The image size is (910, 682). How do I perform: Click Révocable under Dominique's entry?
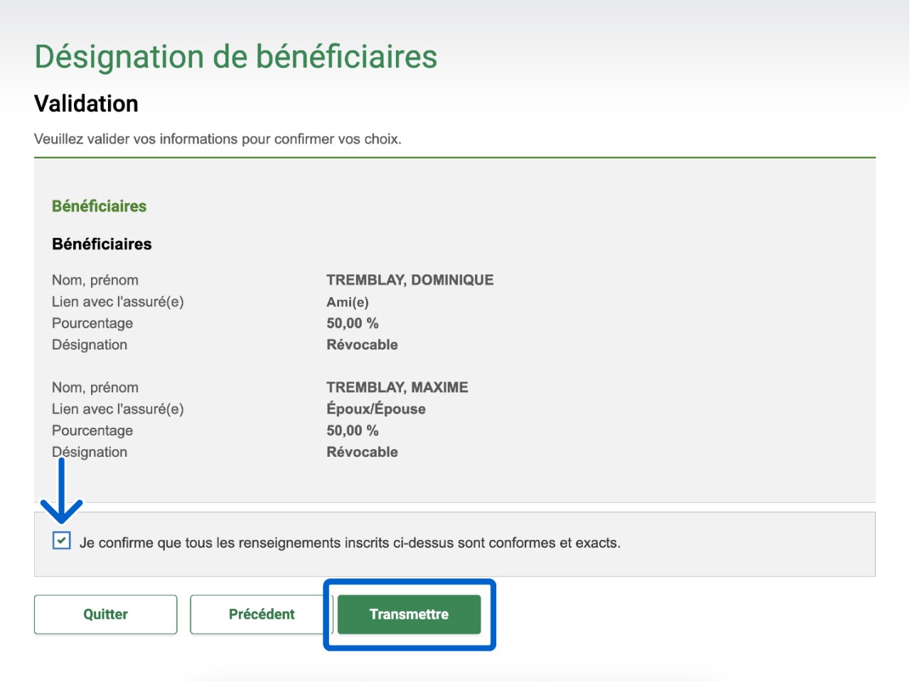pos(362,345)
